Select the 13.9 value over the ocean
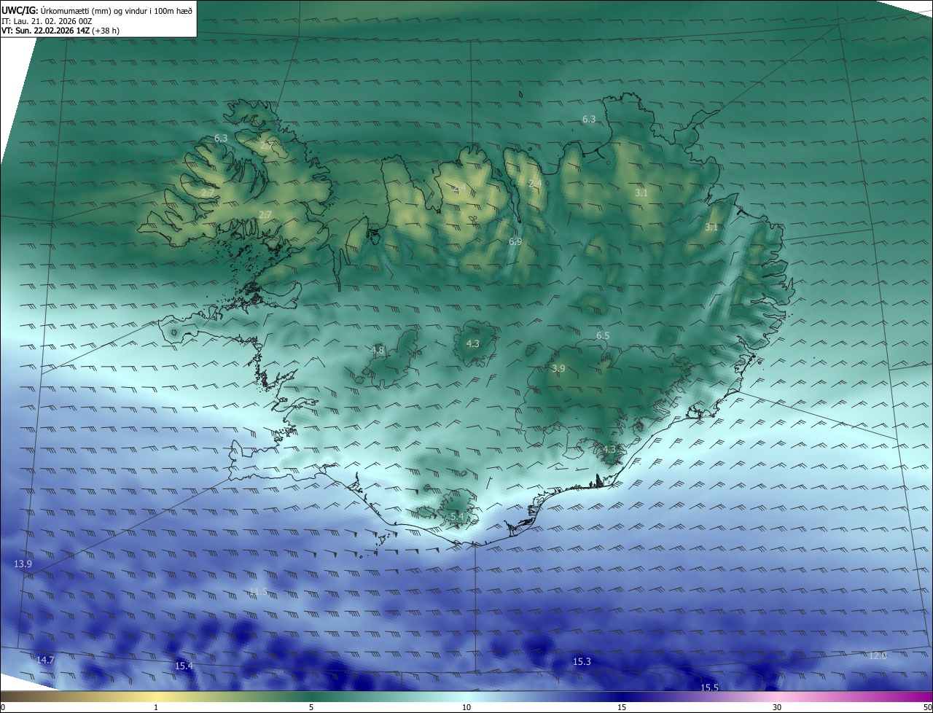 (x=23, y=564)
